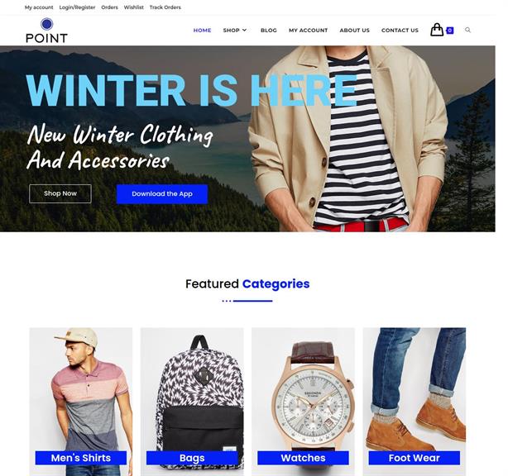Click the search magnifier icon

pos(467,30)
